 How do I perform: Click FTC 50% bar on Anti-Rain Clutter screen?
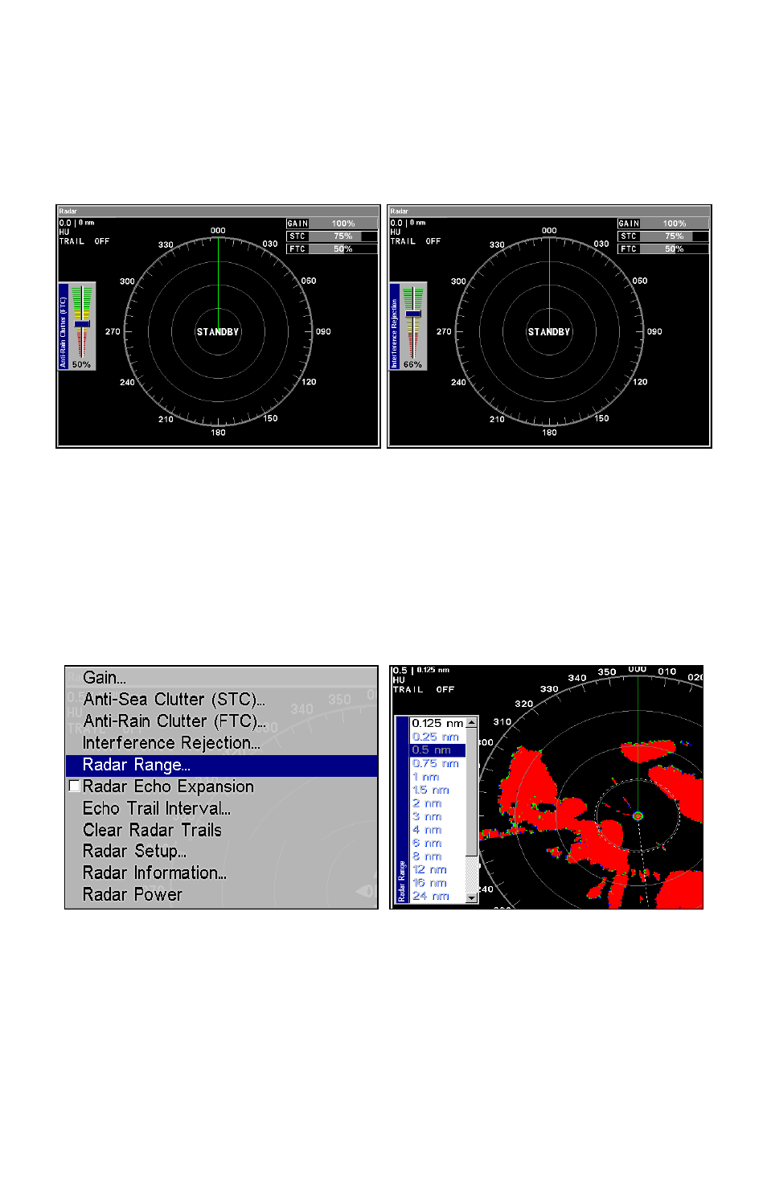click(332, 249)
